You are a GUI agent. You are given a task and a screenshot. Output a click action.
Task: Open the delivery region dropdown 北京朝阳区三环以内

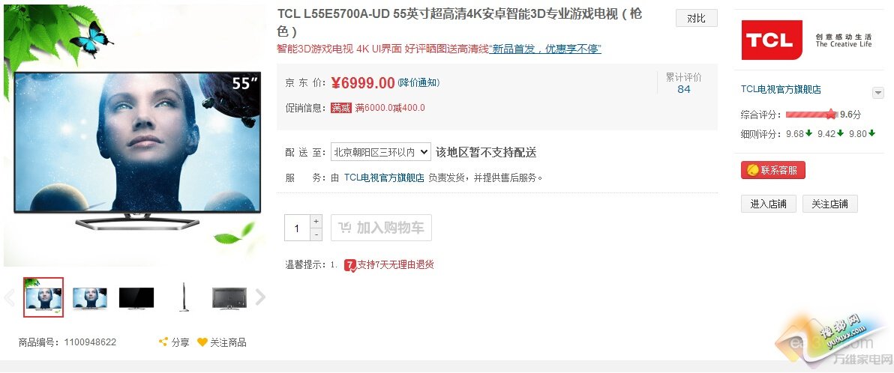click(381, 152)
